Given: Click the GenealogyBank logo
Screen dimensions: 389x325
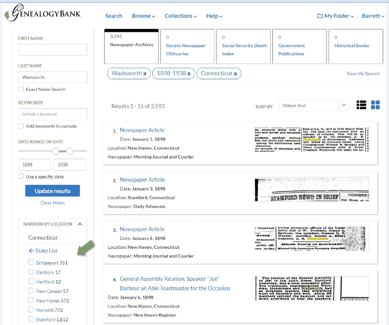Looking at the screenshot, I should pos(43,13).
